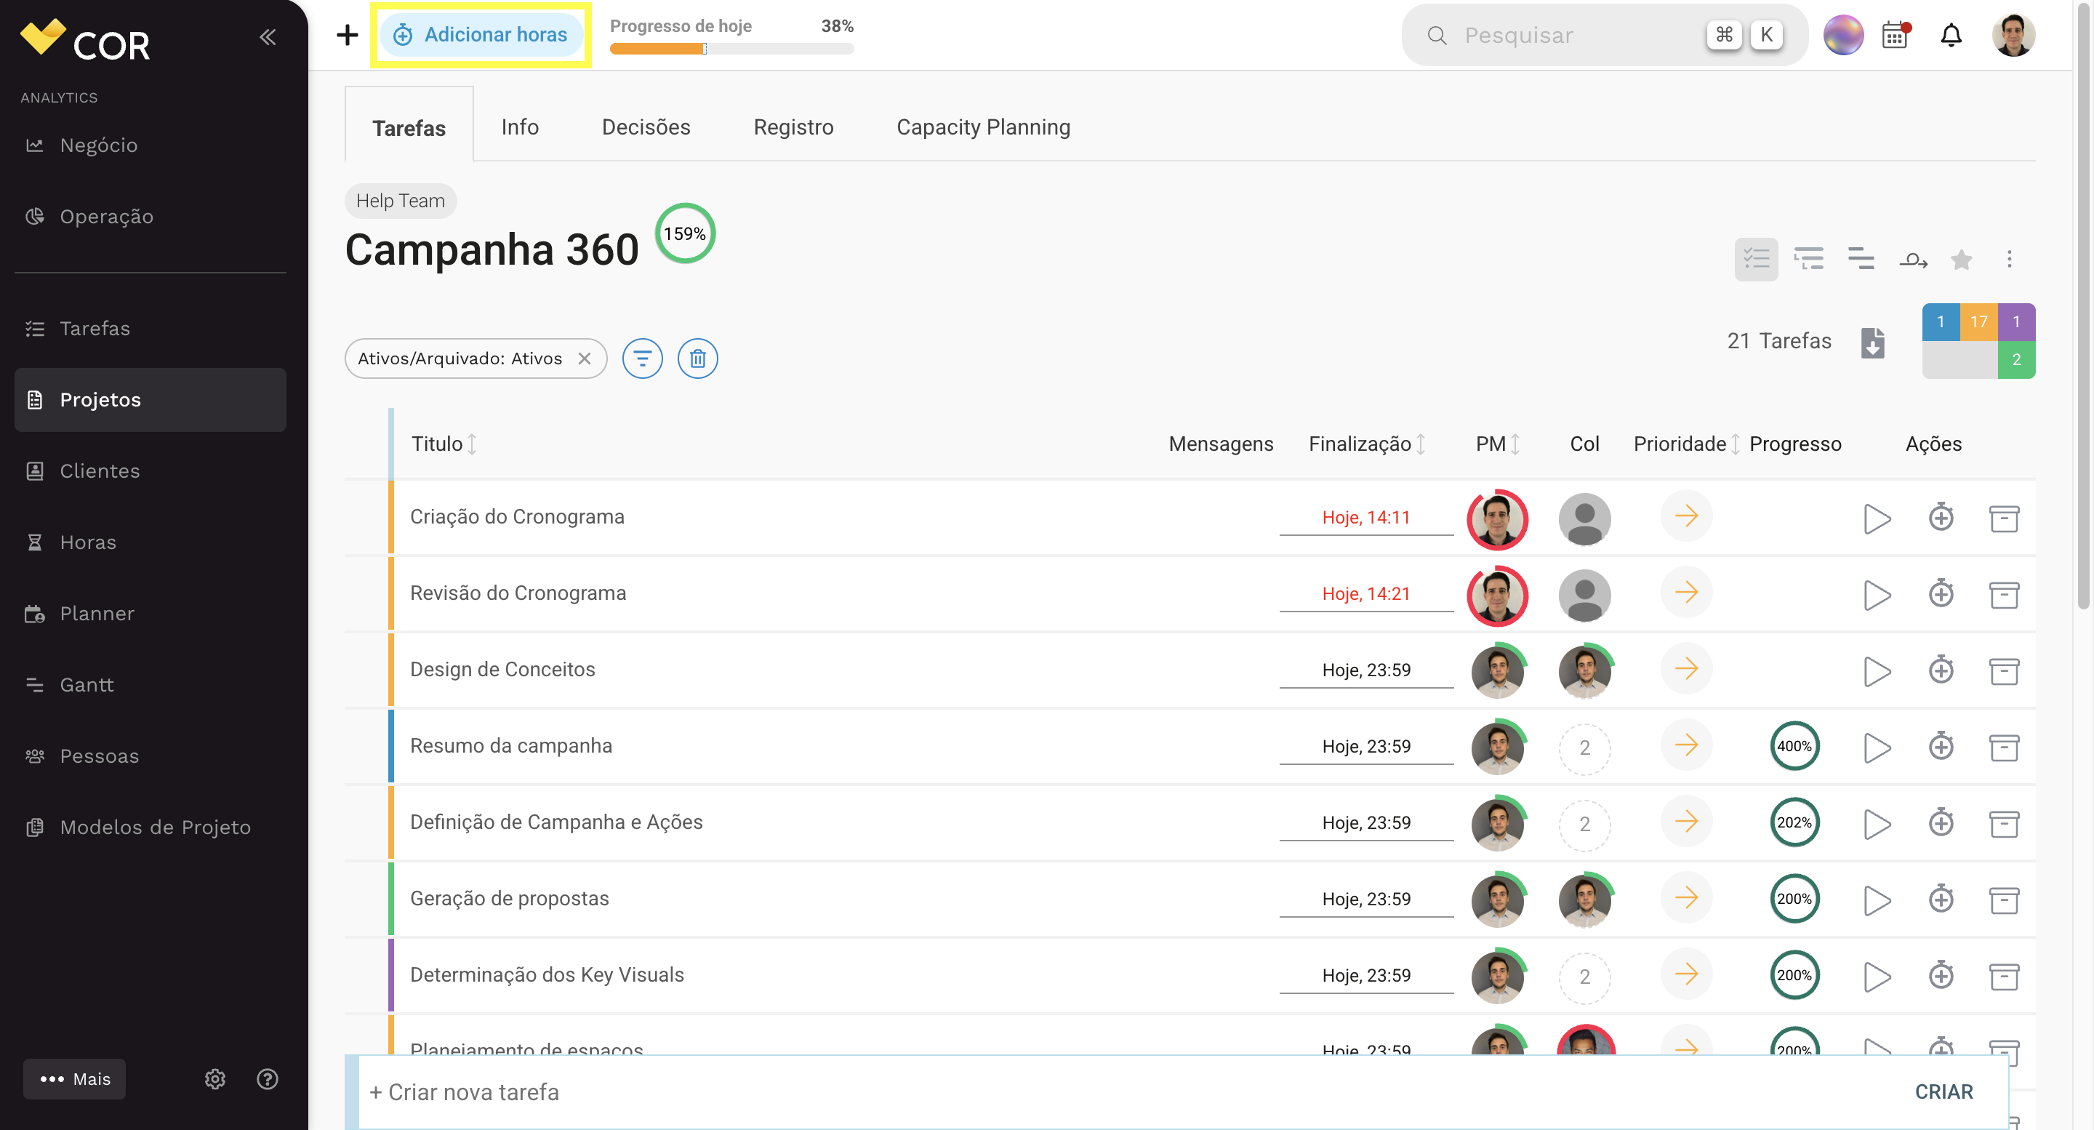The width and height of the screenshot is (2094, 1130).
Task: Clear filters with the trash icon
Action: point(697,358)
